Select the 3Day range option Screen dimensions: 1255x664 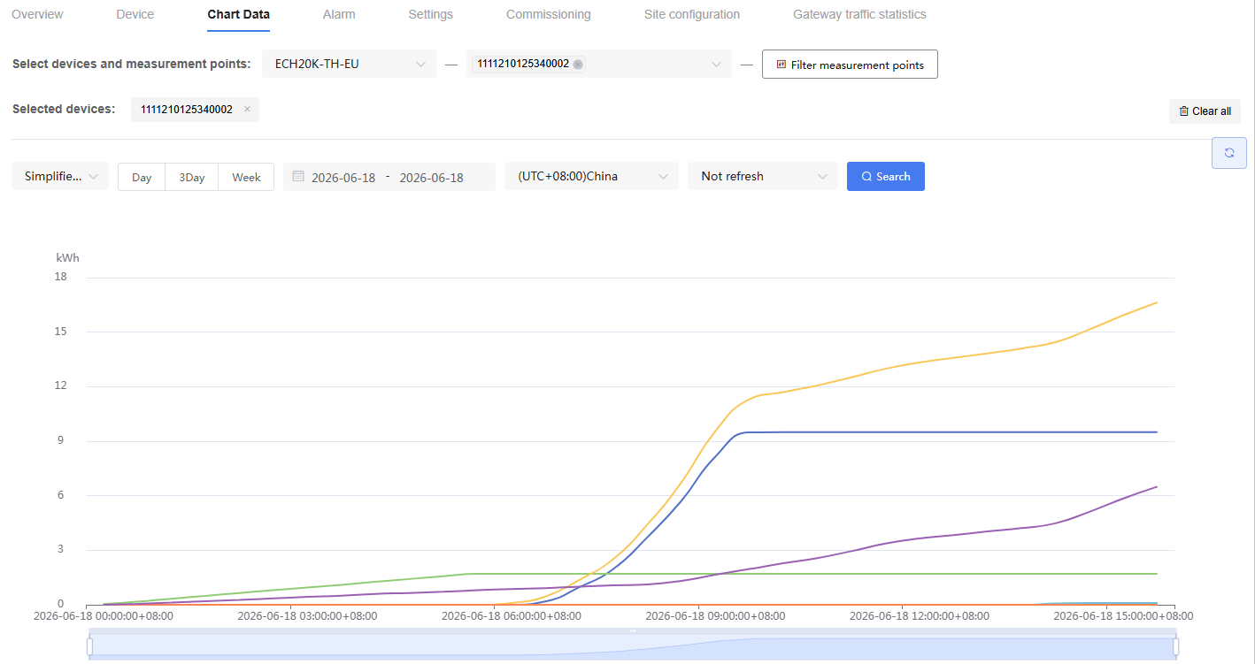tap(192, 177)
